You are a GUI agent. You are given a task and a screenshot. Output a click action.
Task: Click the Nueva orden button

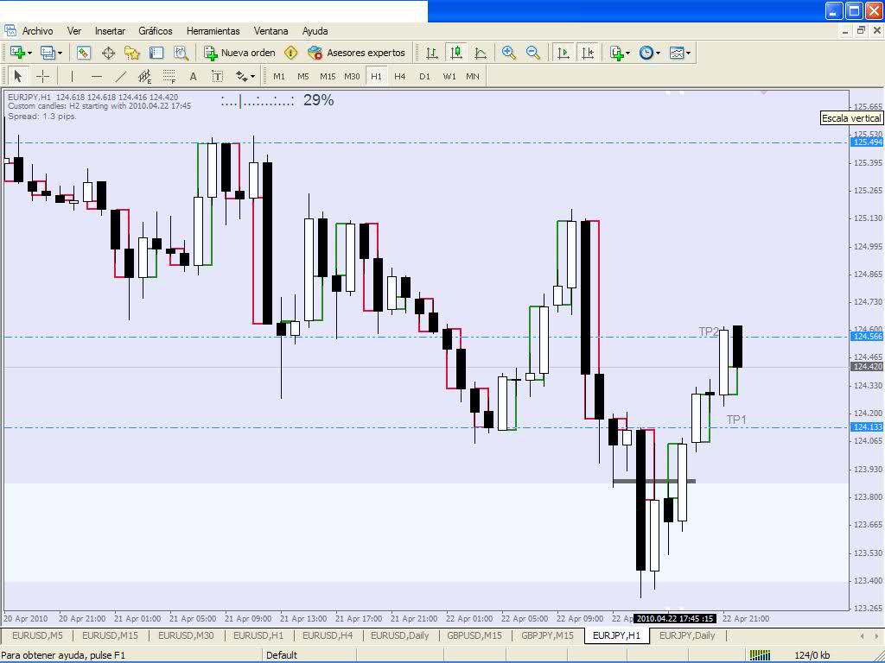point(240,53)
